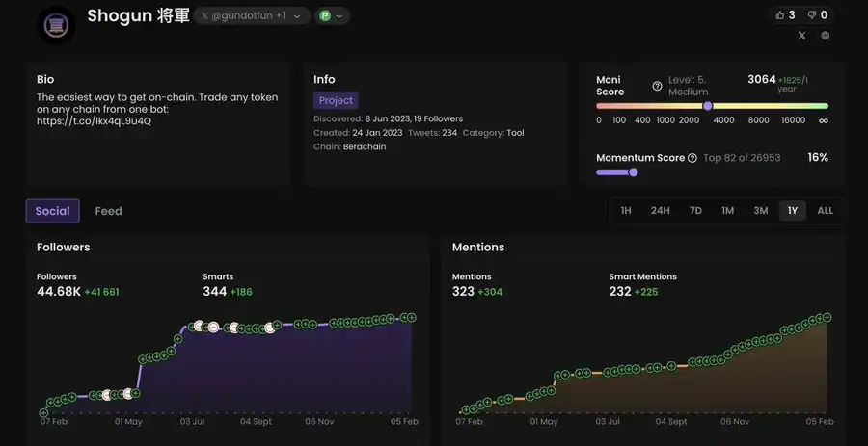Click Moni Score help question icon
Image resolution: width=868 pixels, height=446 pixels.
657,86
